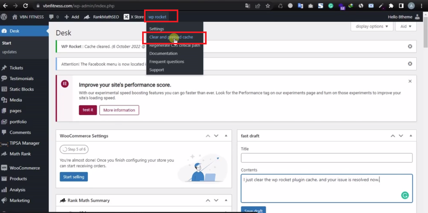Open Marketing in the sidebar
The height and width of the screenshot is (213, 428).
(x=24, y=200)
